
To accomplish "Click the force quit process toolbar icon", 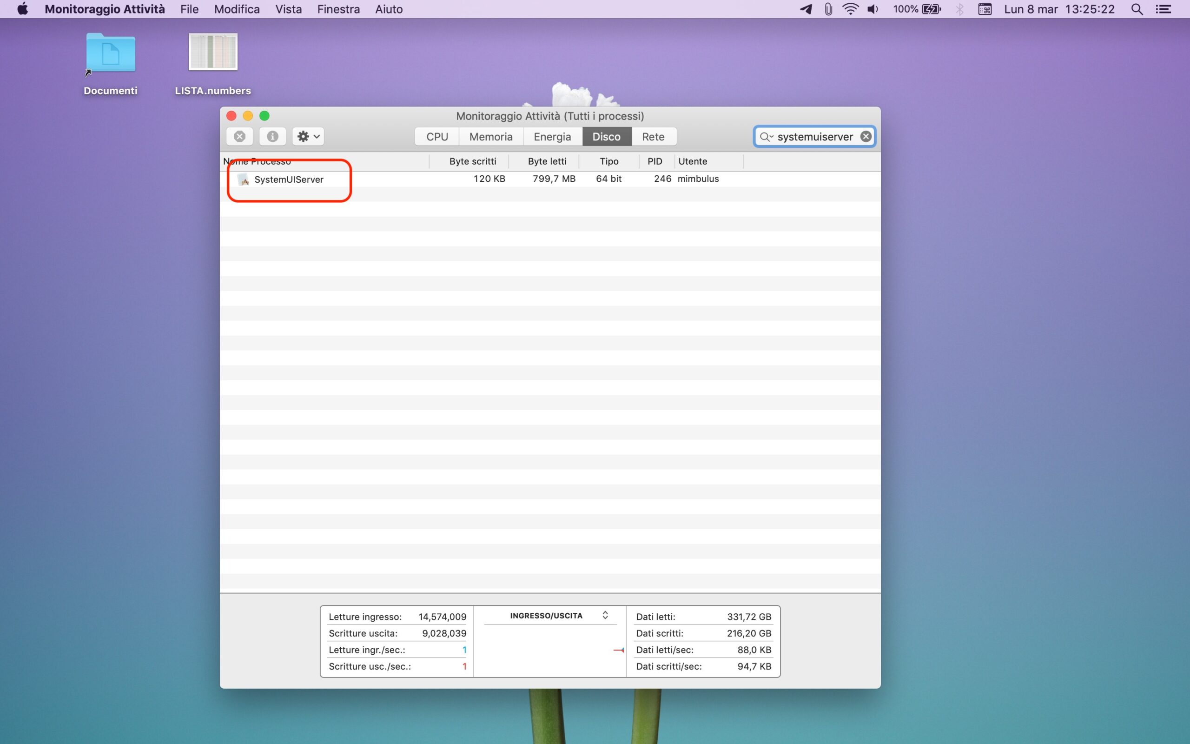I will [x=239, y=136].
